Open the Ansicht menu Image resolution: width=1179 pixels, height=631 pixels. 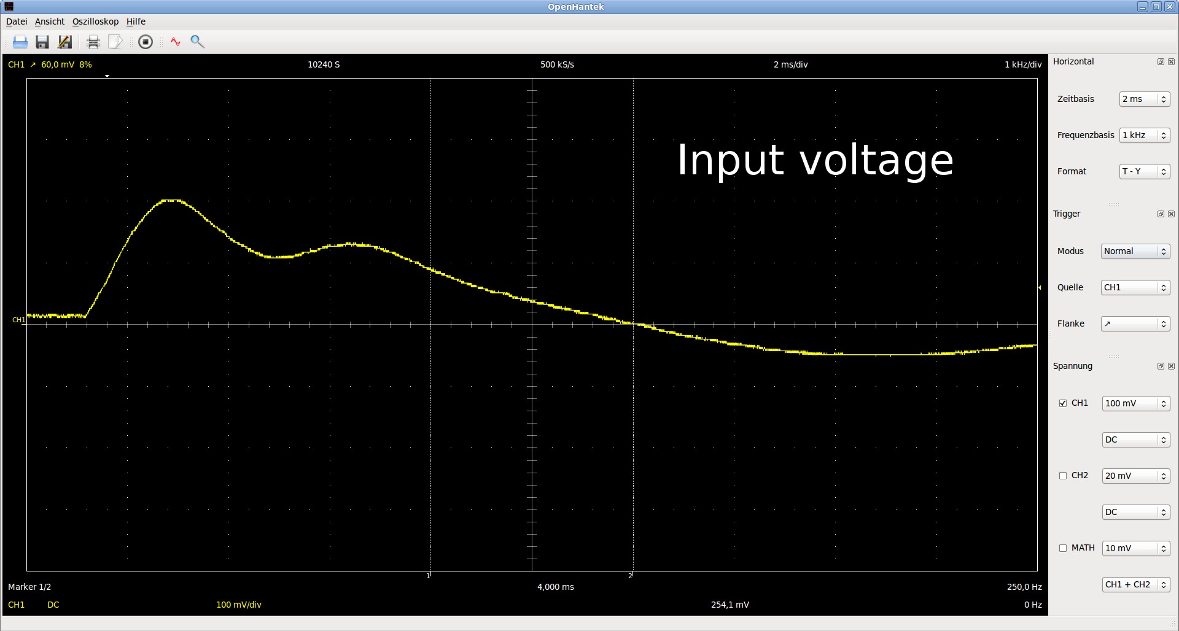pyautogui.click(x=49, y=21)
